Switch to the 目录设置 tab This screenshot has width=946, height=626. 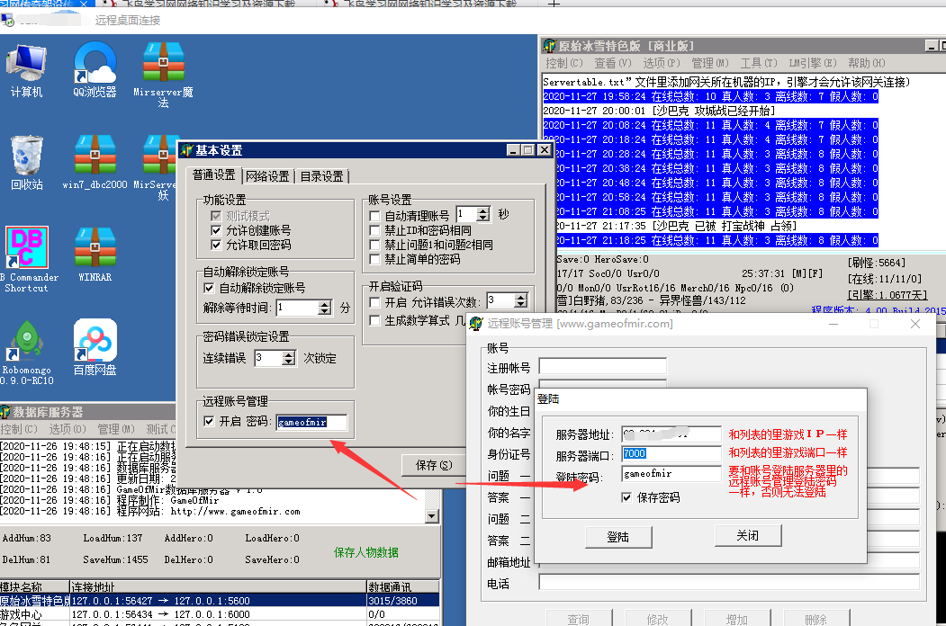[x=321, y=176]
